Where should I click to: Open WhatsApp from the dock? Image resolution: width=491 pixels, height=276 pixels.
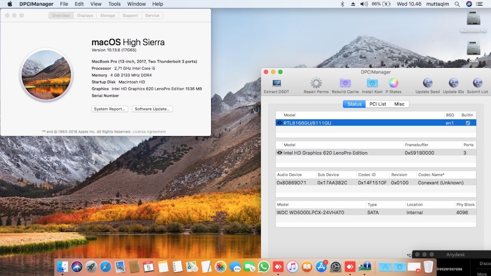264,267
